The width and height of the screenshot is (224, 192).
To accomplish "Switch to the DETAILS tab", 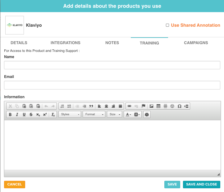I will coord(19,43).
